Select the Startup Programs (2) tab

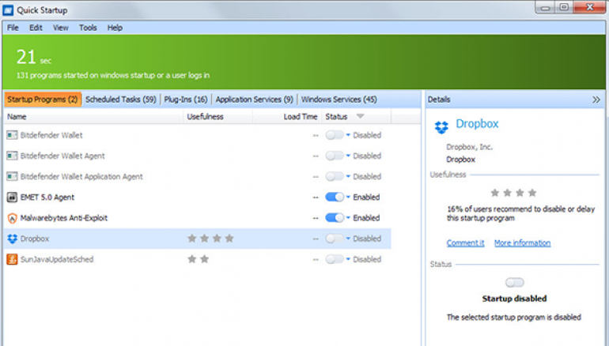click(x=43, y=100)
